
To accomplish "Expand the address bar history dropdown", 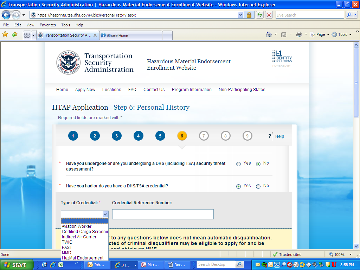I will (x=240, y=15).
